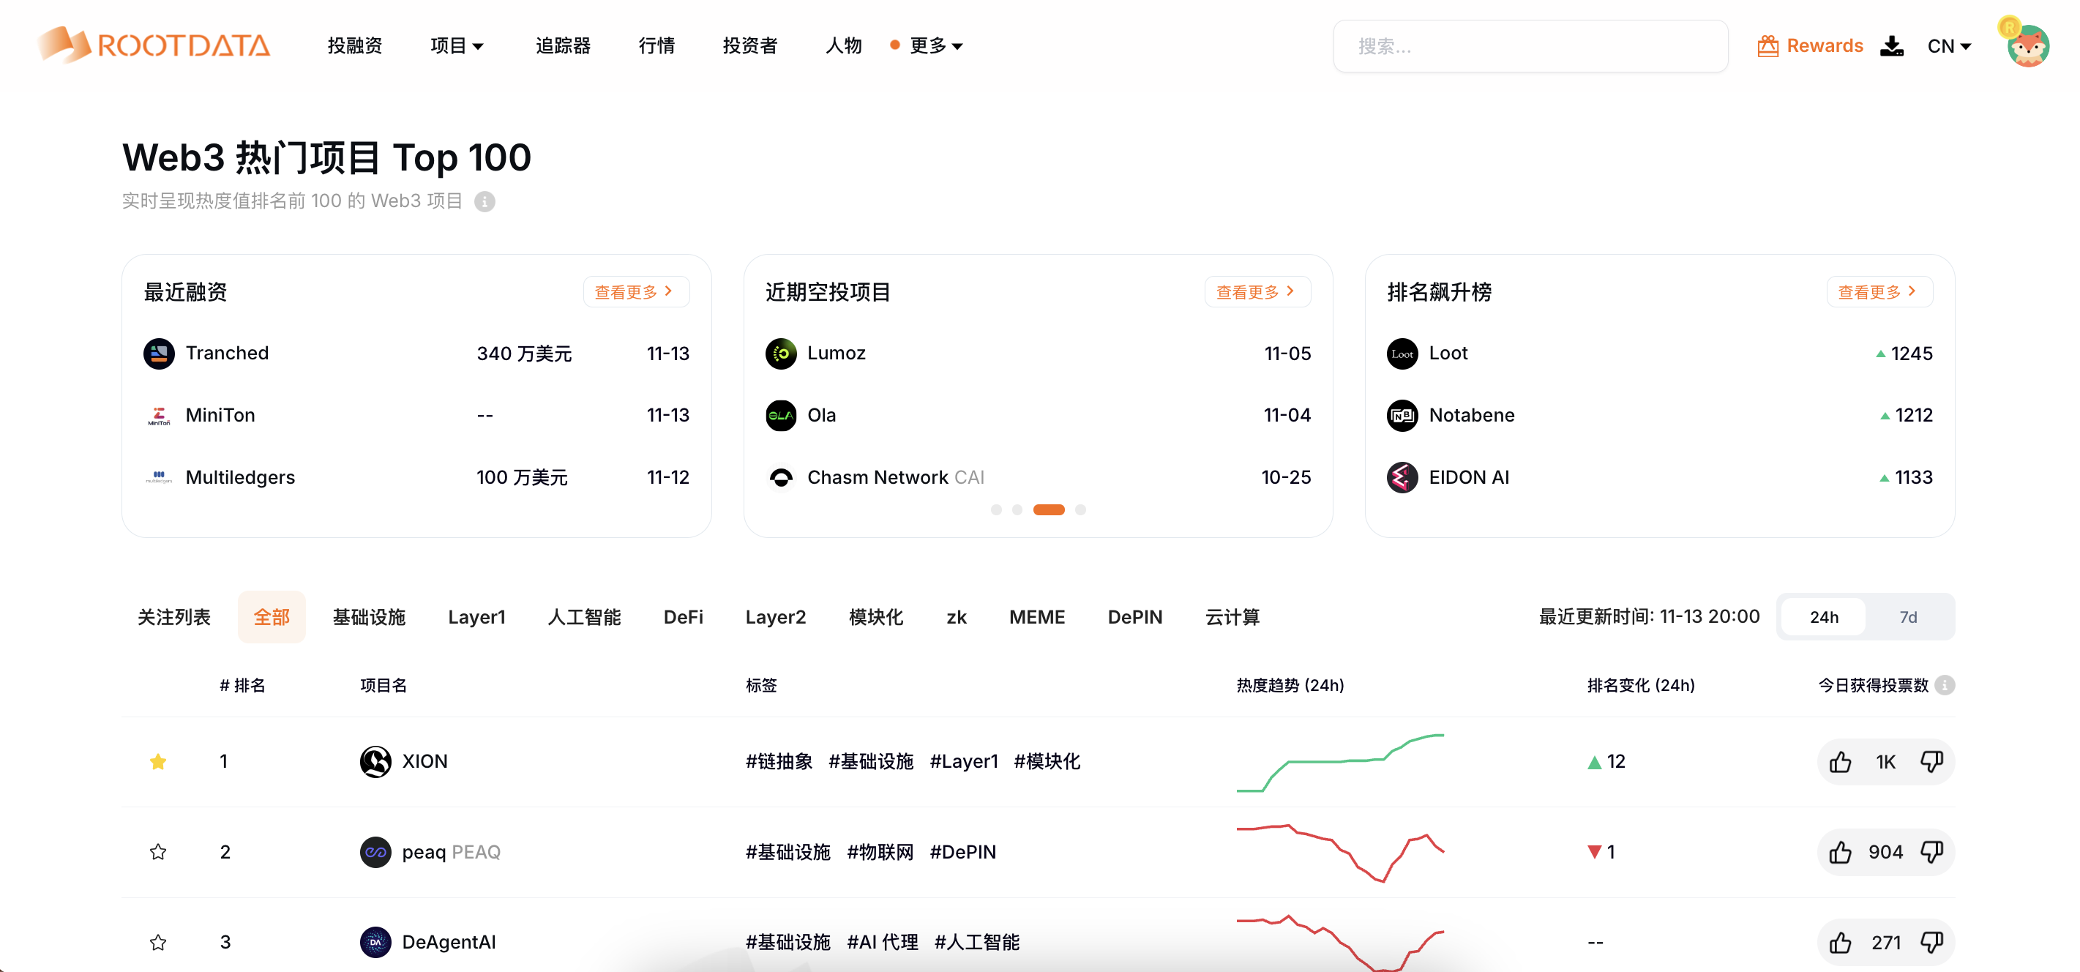
Task: Click the Multiledgers project logo
Action: pos(159,477)
